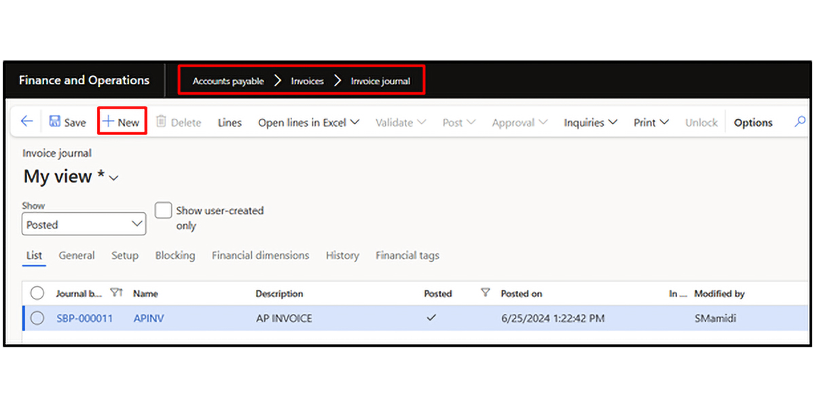The image size is (815, 407).
Task: Open the Inquiries menu
Action: pos(590,123)
